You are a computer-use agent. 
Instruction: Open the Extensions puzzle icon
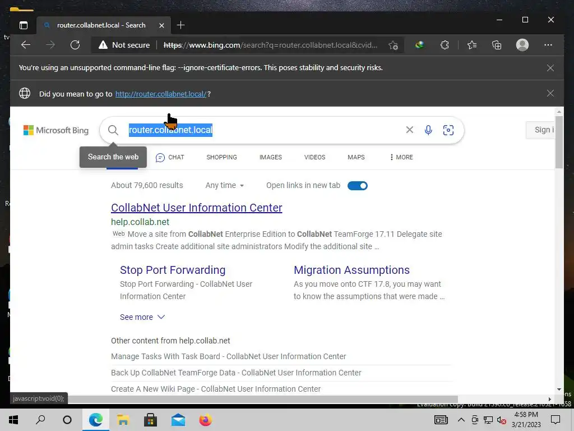tap(445, 45)
